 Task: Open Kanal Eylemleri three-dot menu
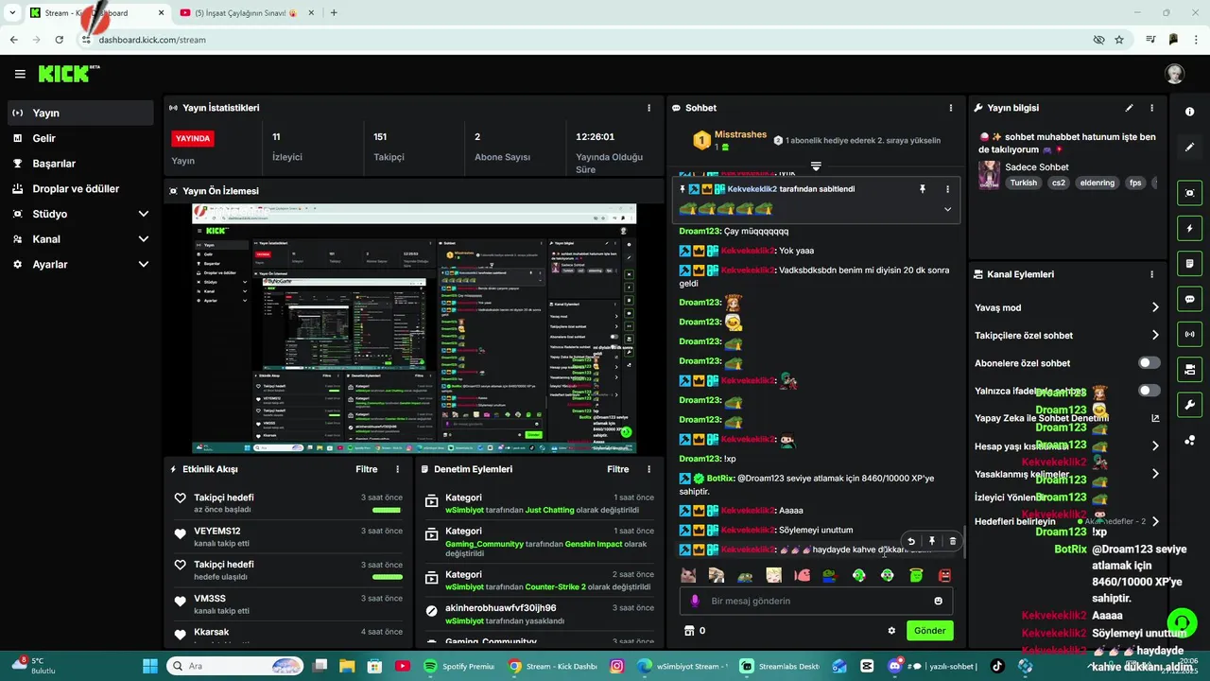1151,274
